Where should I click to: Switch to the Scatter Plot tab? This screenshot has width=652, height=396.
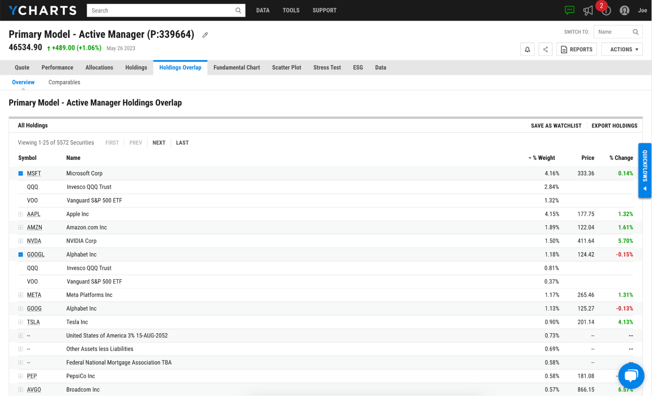287,67
